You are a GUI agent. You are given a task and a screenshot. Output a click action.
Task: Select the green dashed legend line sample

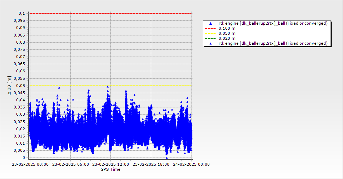[210, 39]
